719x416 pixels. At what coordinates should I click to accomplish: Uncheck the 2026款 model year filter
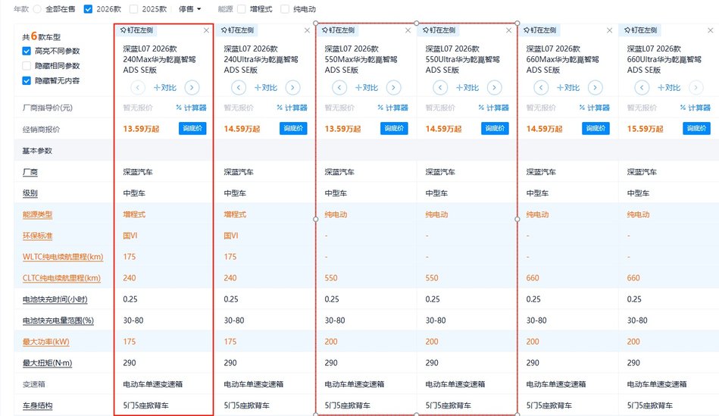click(88, 9)
